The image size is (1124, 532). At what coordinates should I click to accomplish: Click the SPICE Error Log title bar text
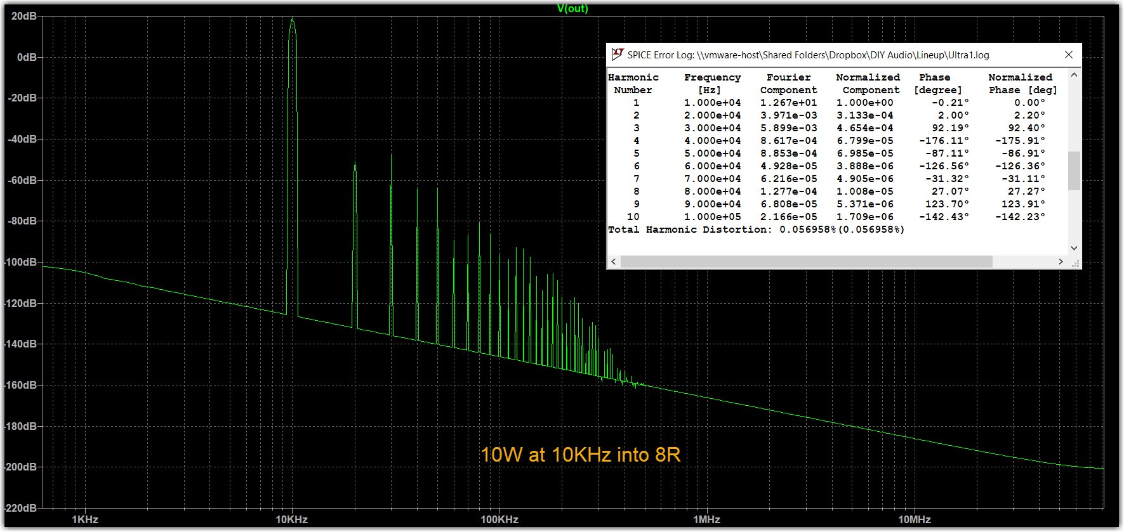click(808, 55)
